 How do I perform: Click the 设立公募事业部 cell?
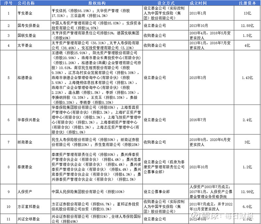point(166,192)
